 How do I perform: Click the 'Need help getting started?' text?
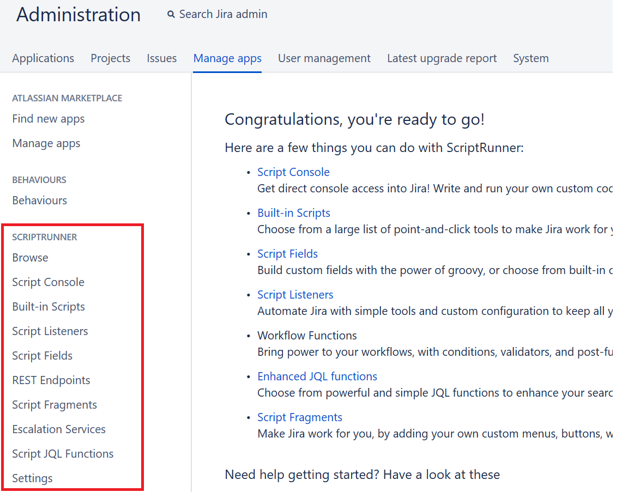pyautogui.click(x=302, y=475)
